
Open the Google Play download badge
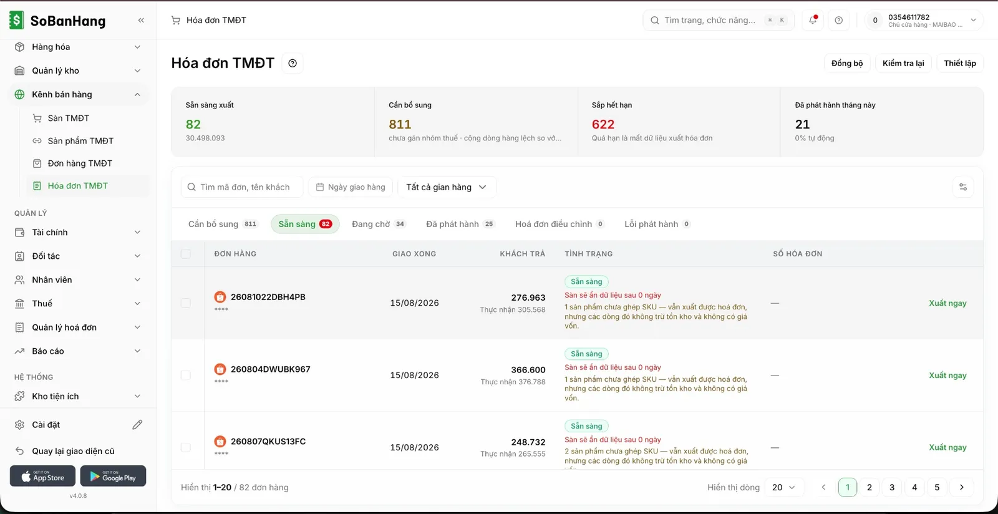coord(113,476)
